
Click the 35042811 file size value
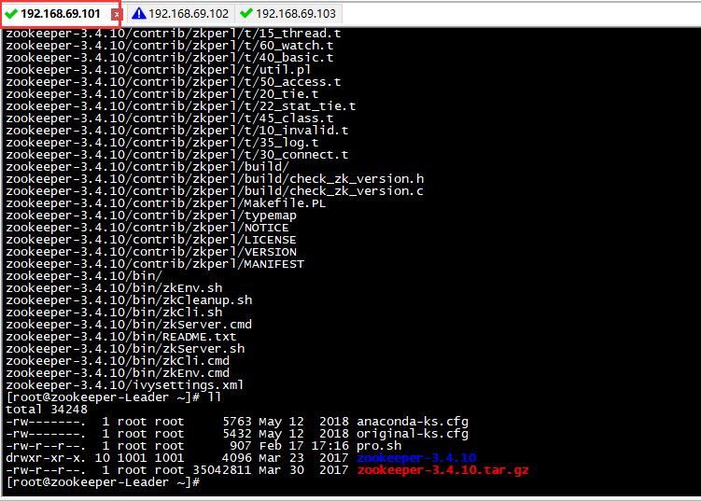(x=222, y=470)
